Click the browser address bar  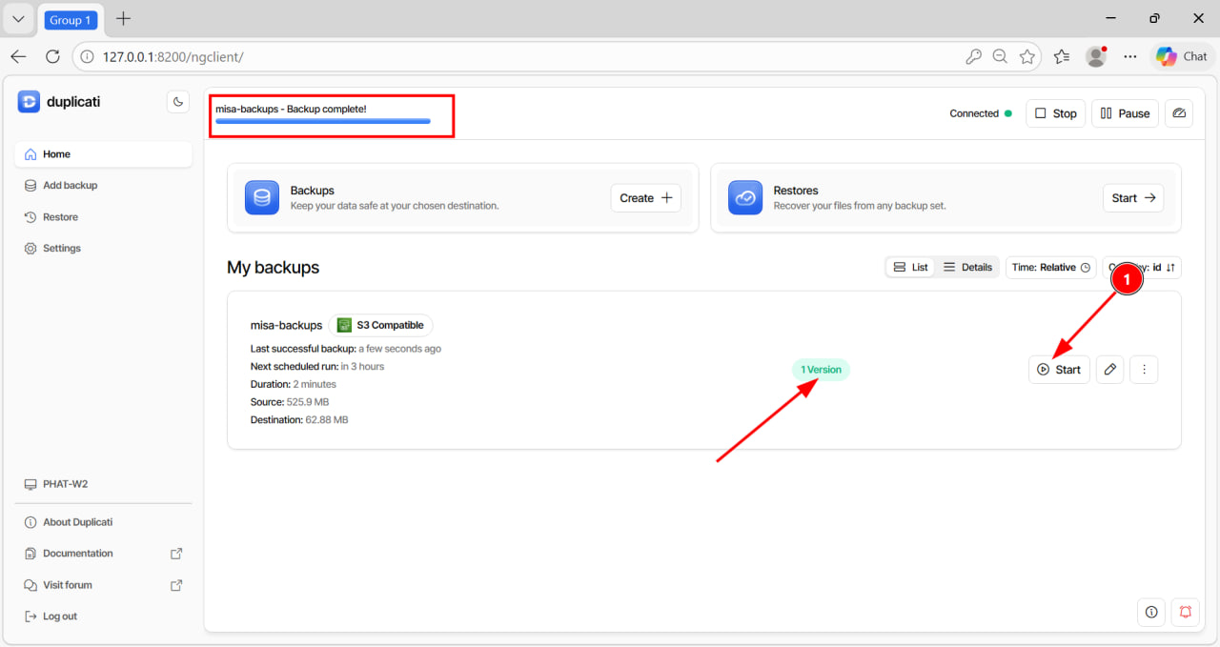click(x=524, y=57)
